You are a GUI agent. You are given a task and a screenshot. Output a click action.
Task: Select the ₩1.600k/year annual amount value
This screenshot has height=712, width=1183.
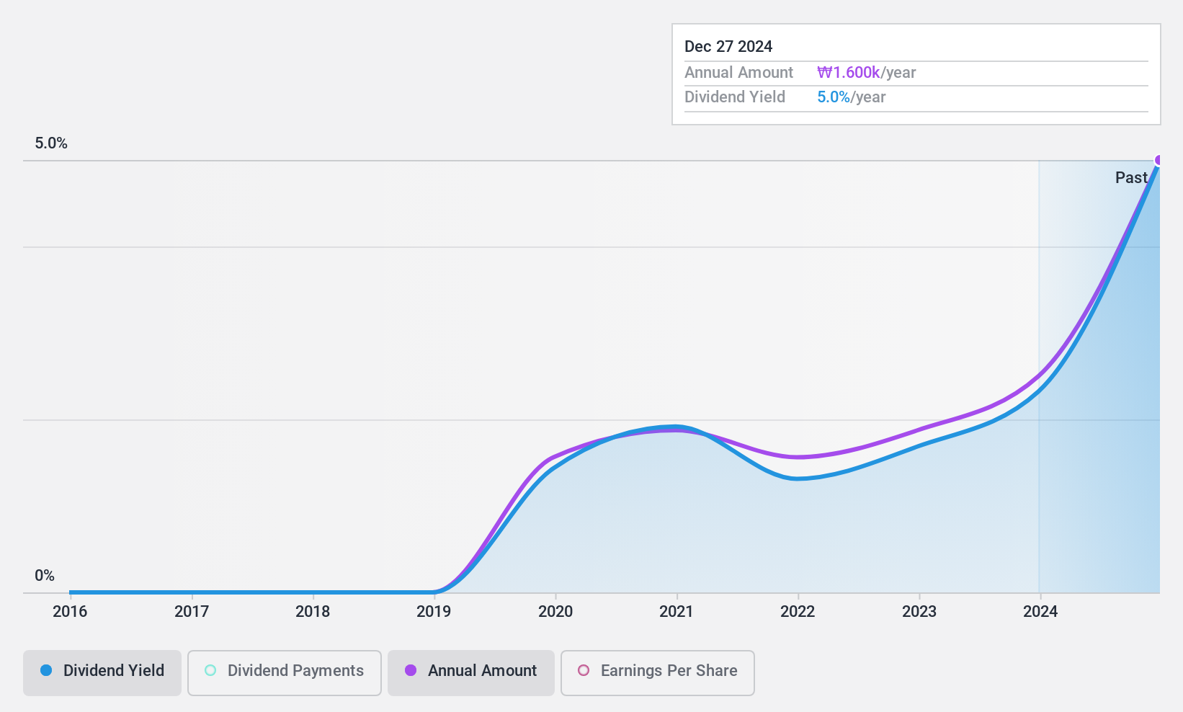point(867,73)
